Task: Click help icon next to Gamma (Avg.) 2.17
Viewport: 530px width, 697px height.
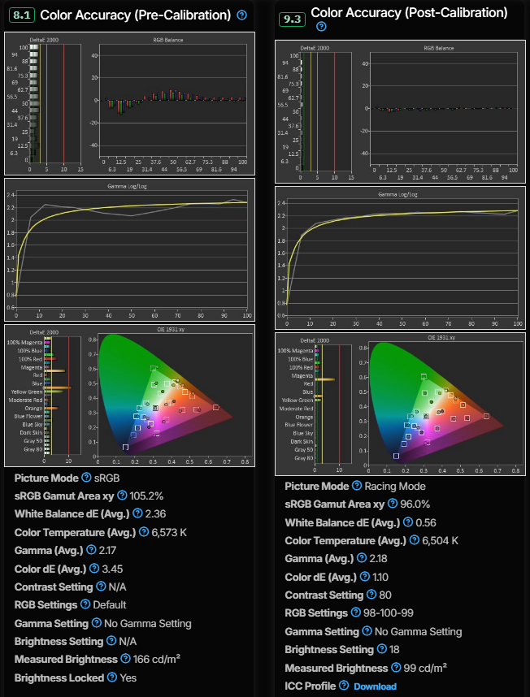Action: 91,550
